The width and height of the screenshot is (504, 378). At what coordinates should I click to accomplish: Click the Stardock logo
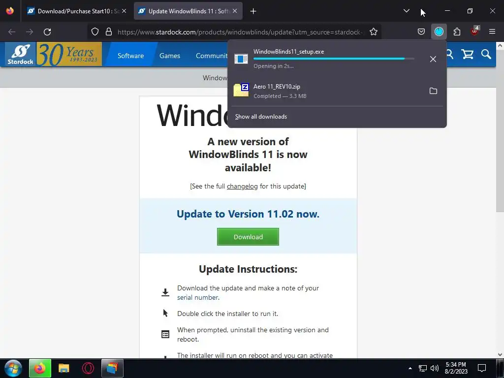(x=21, y=54)
